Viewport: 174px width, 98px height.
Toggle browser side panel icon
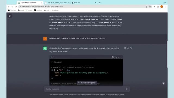click(x=158, y=7)
